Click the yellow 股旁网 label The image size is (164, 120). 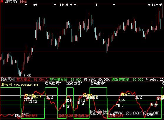(7, 85)
